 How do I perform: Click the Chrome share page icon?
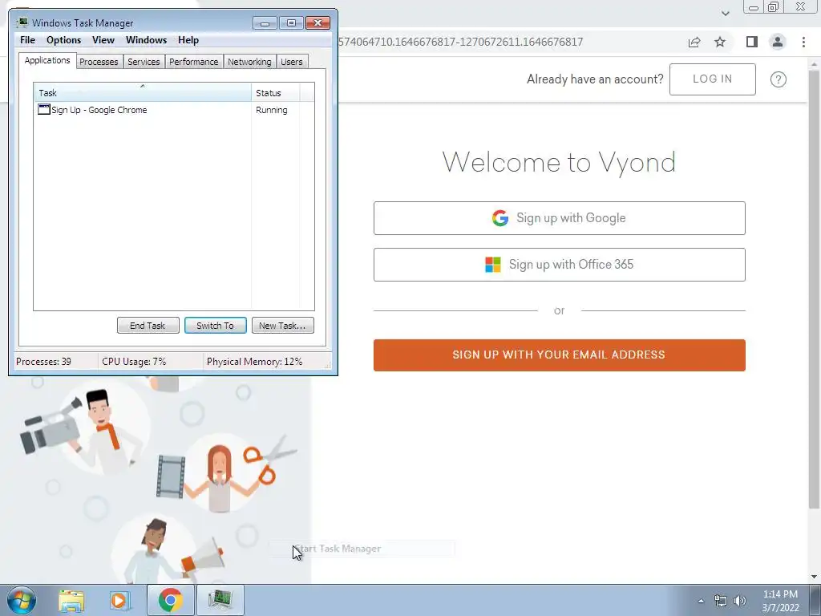pos(694,42)
